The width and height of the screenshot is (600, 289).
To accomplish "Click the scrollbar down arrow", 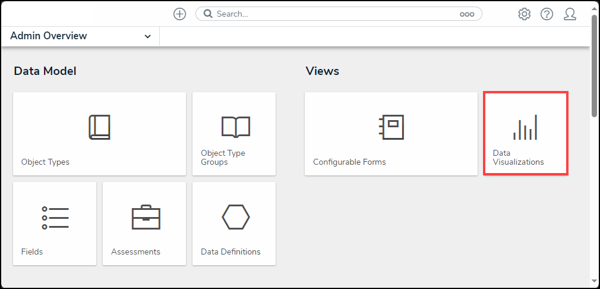I will click(595, 281).
